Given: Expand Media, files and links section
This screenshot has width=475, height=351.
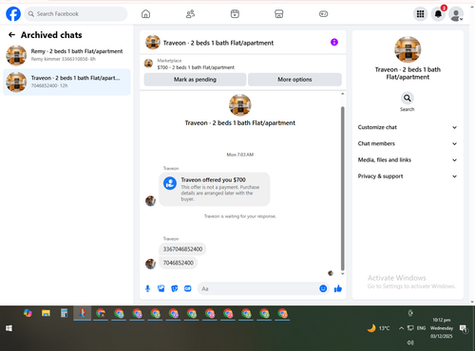Looking at the screenshot, I should point(408,160).
